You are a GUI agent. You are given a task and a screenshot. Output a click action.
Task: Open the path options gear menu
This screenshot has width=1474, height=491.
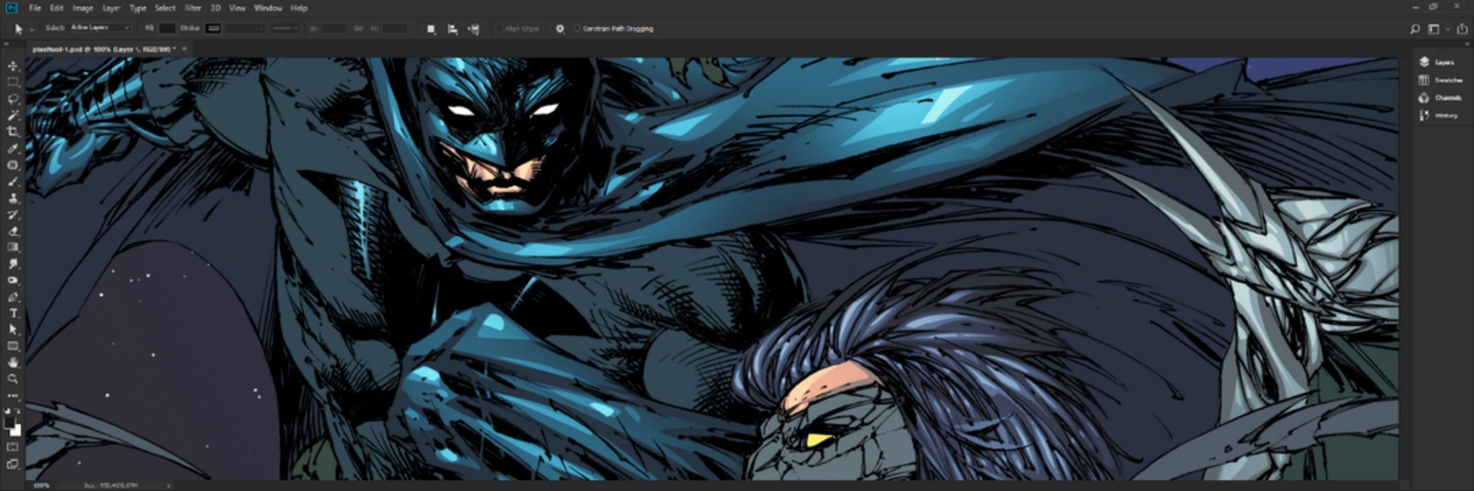[560, 28]
